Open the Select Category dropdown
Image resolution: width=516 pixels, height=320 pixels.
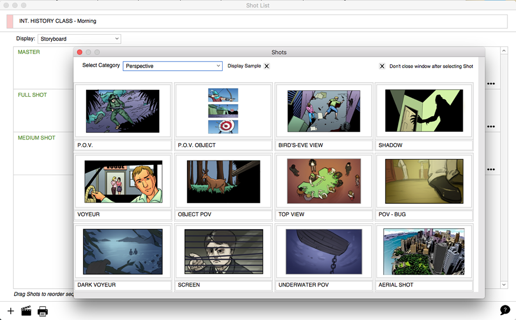pyautogui.click(x=172, y=65)
